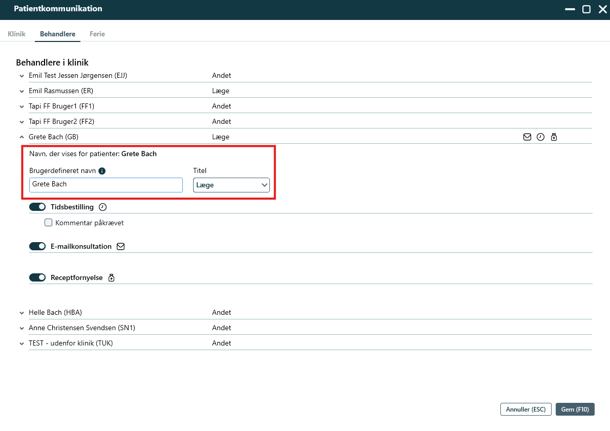
Task: Click the Brugerdefineret navn input field
Action: pos(106,185)
